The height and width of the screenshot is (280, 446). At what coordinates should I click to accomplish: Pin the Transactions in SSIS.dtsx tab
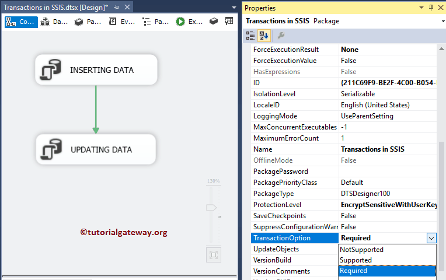click(x=116, y=8)
